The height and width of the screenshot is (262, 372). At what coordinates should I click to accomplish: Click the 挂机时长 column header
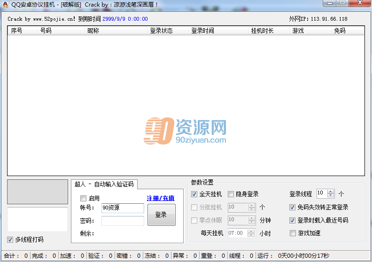(269, 31)
